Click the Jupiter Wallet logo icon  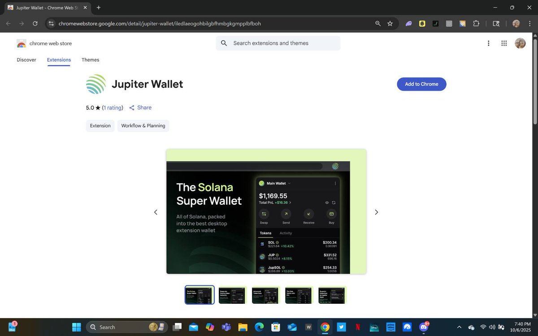pyautogui.click(x=96, y=84)
